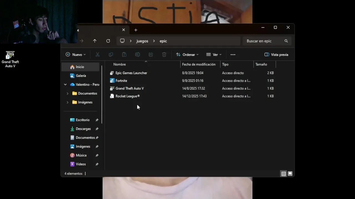Open the Vídeos folder in sidebar
The width and height of the screenshot is (355, 199).
click(80, 164)
